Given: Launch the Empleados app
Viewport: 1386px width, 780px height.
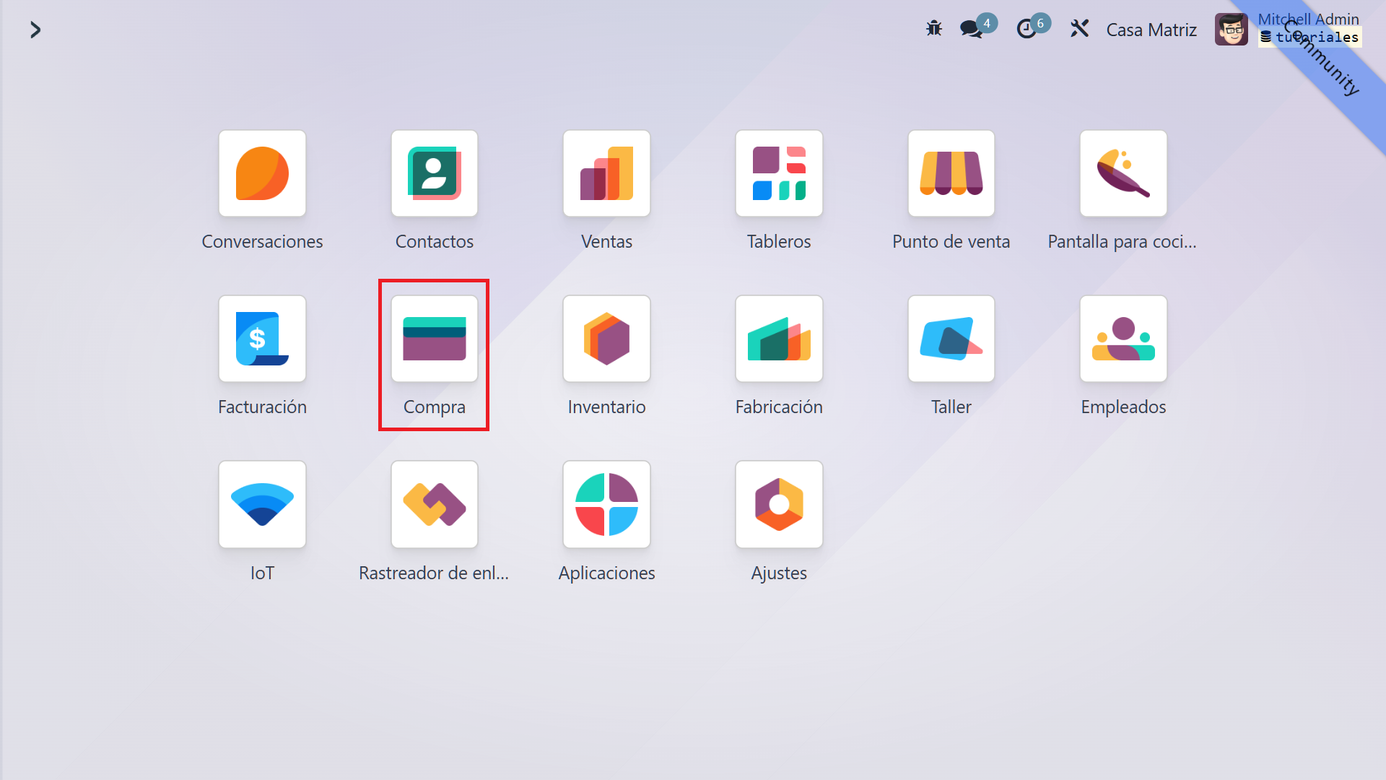Looking at the screenshot, I should (x=1123, y=339).
